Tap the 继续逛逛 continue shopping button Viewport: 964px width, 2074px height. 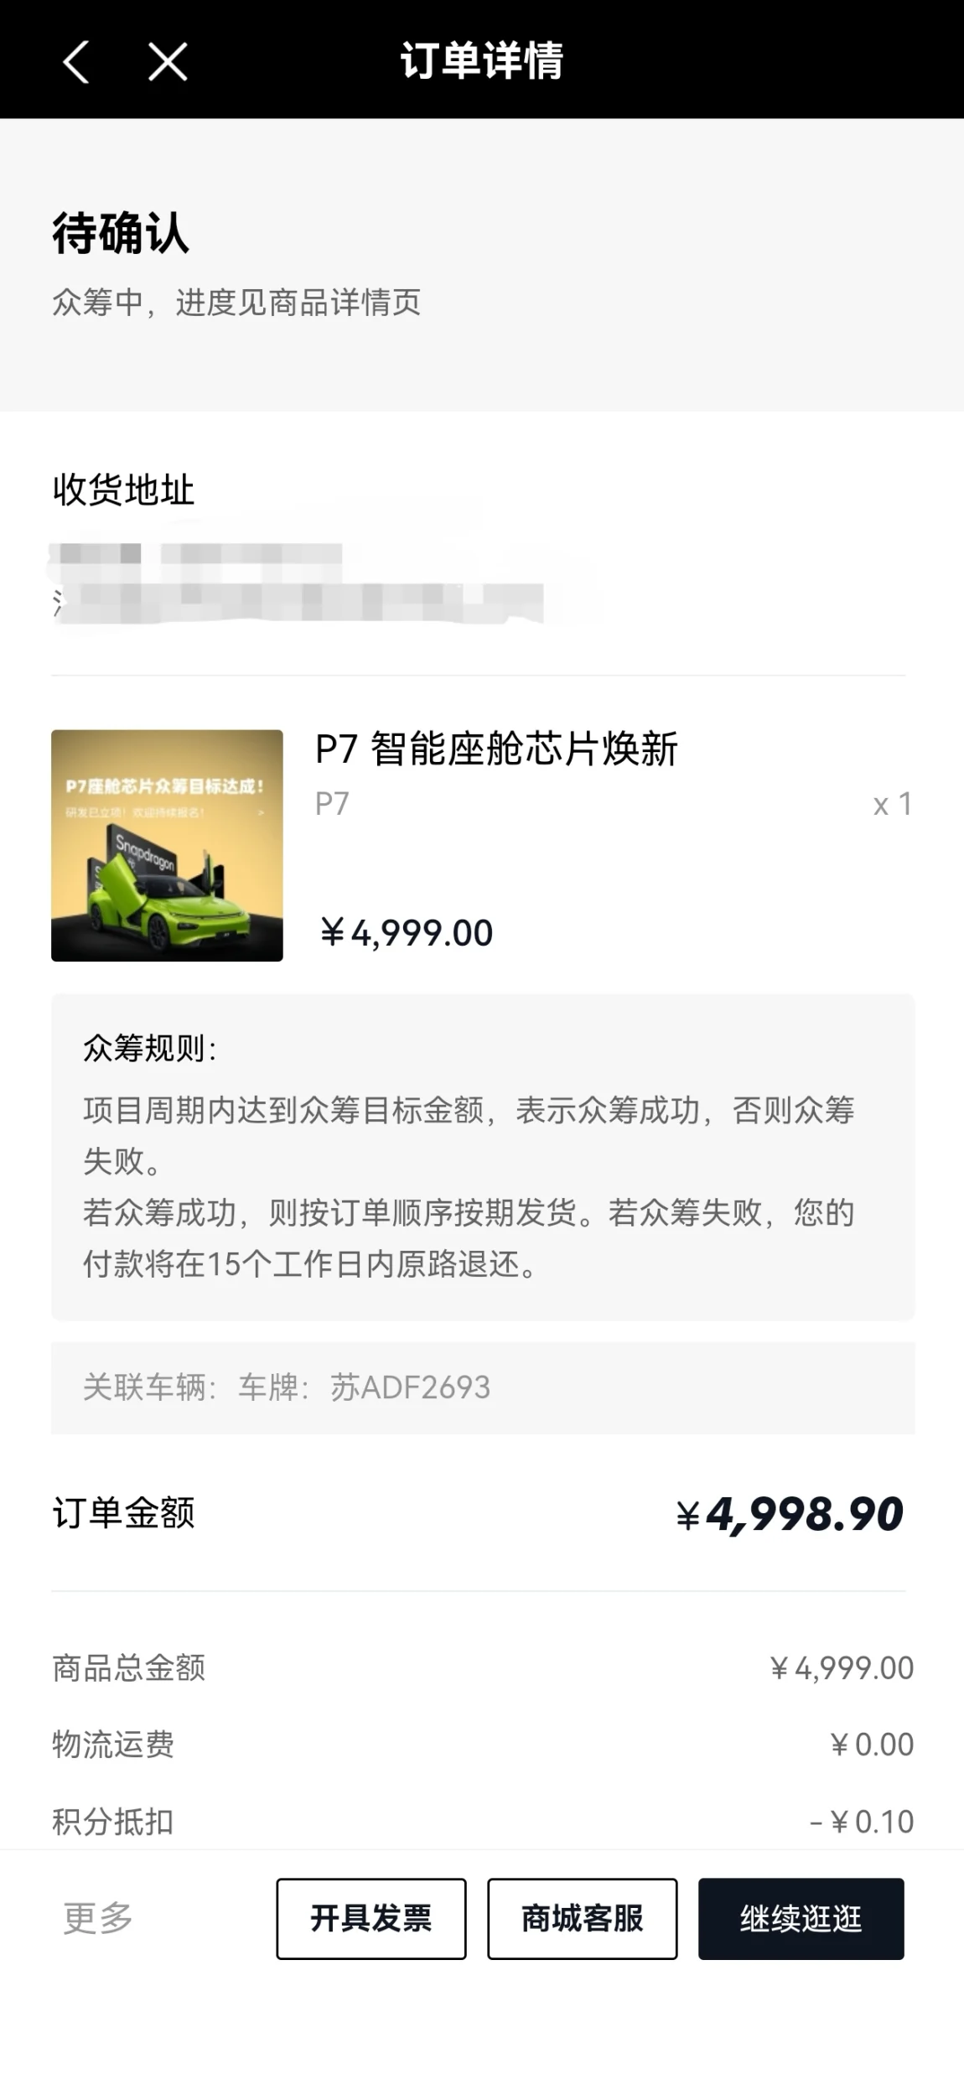pos(801,1918)
